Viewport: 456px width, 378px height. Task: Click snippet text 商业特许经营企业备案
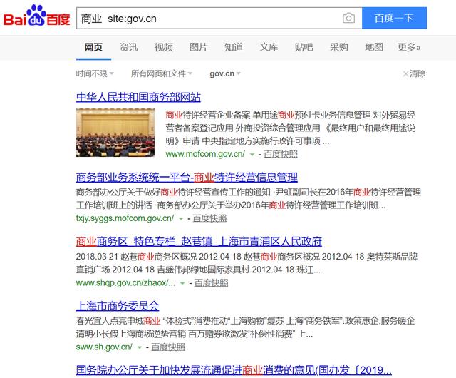tap(208, 115)
